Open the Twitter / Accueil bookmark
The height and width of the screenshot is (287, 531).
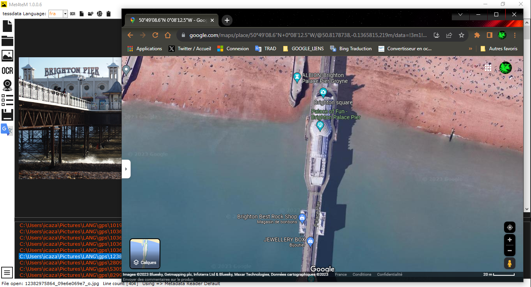(190, 49)
